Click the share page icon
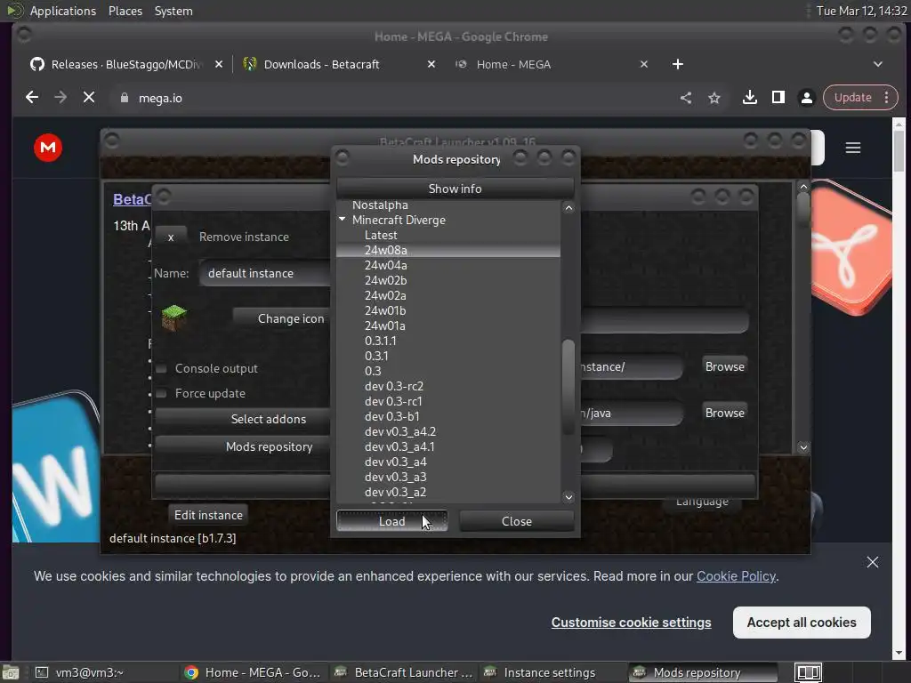Image resolution: width=911 pixels, height=683 pixels. click(x=686, y=98)
